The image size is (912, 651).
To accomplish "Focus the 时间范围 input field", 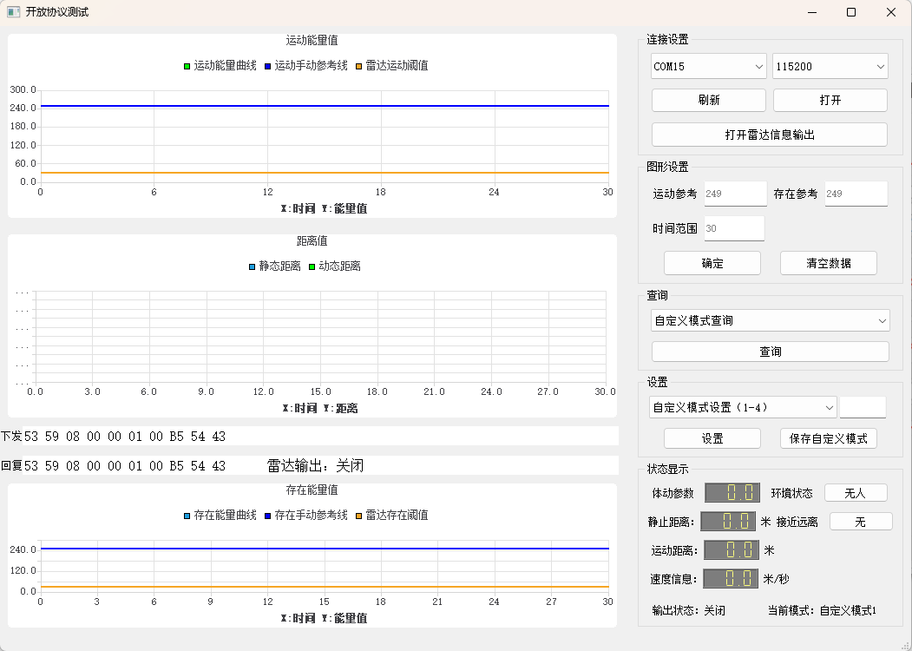I will click(x=734, y=228).
